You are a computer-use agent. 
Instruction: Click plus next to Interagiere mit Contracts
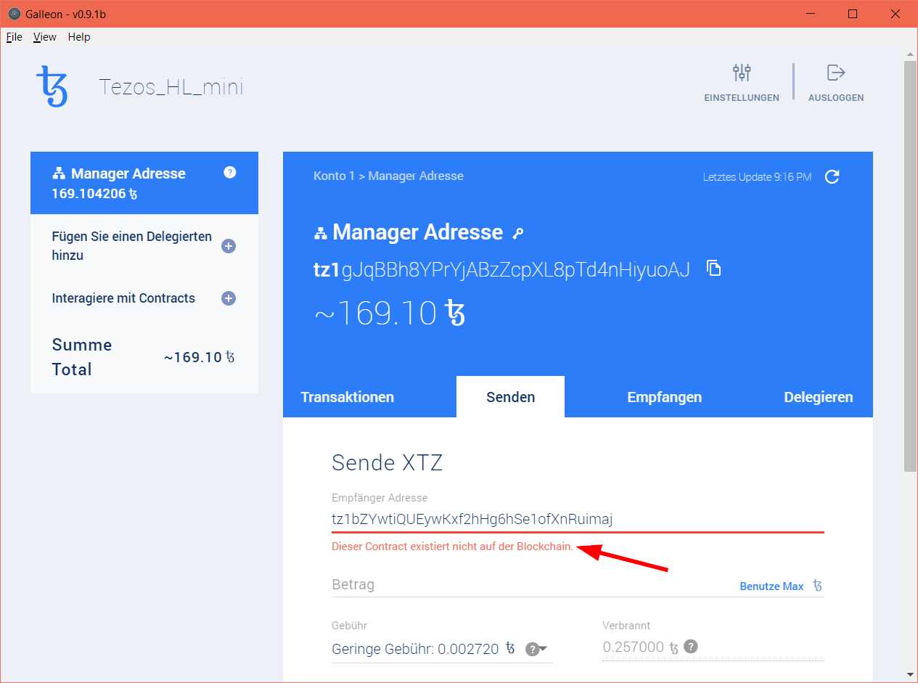point(228,298)
